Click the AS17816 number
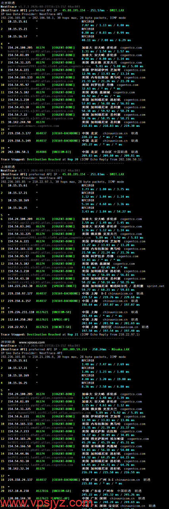 tap(42, 491)
